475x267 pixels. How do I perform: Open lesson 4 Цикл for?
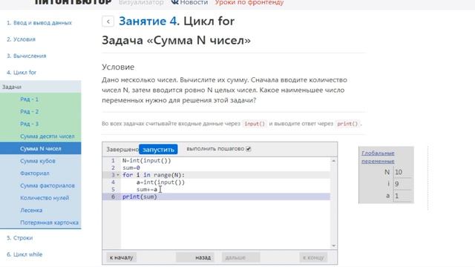[22, 73]
